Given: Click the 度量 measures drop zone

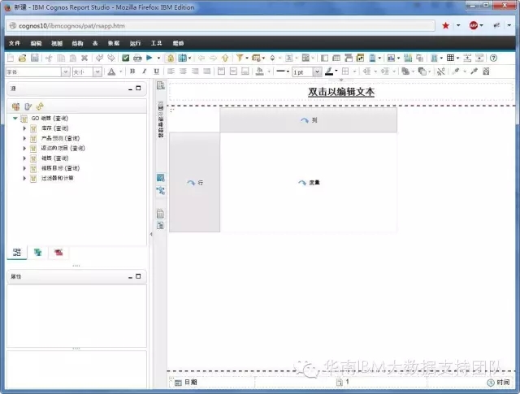Looking at the screenshot, I should pos(309,183).
